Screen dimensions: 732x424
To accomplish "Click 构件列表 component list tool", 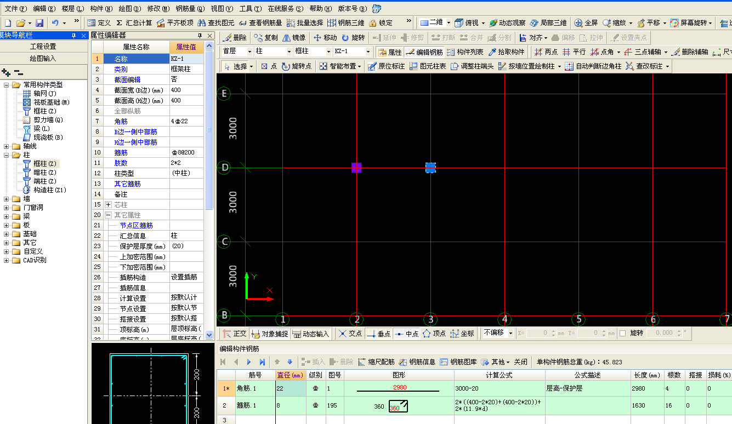I will click(x=465, y=52).
